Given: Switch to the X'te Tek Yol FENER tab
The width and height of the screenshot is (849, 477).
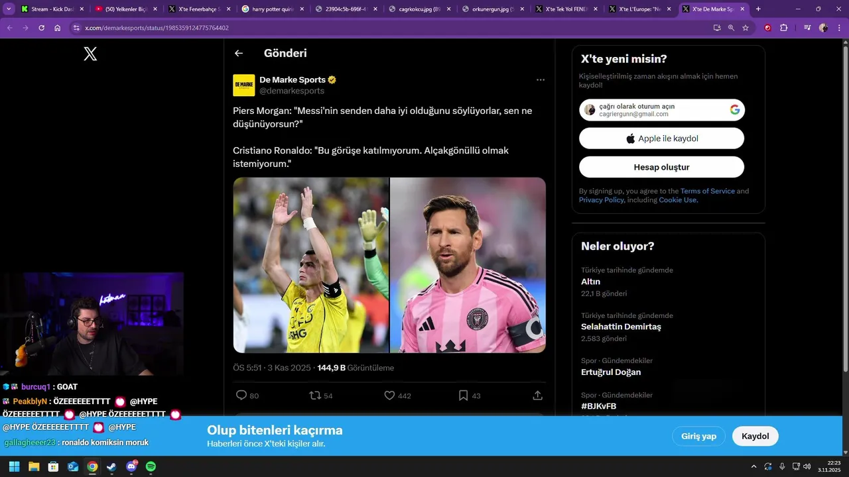Looking at the screenshot, I should [x=566, y=9].
